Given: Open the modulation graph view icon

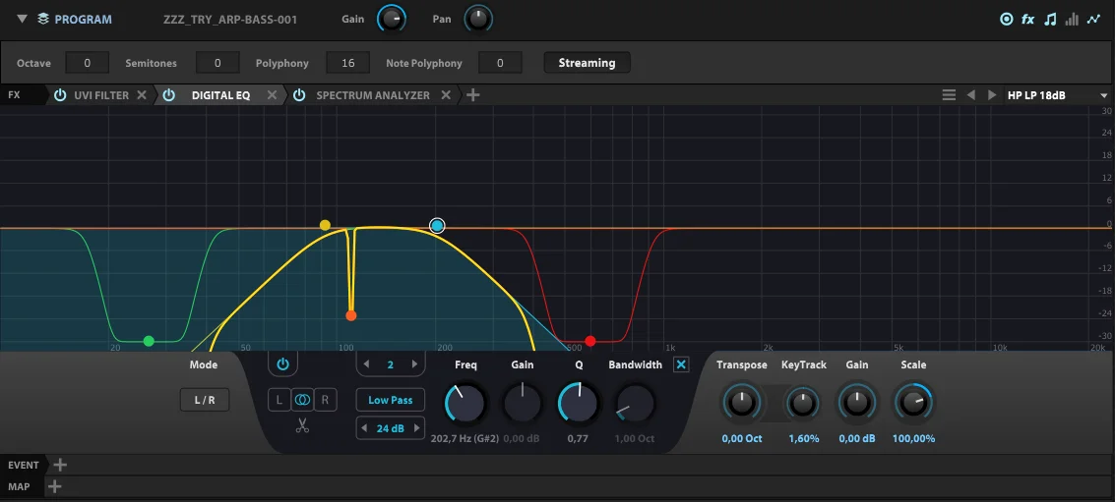Looking at the screenshot, I should click(x=1093, y=20).
